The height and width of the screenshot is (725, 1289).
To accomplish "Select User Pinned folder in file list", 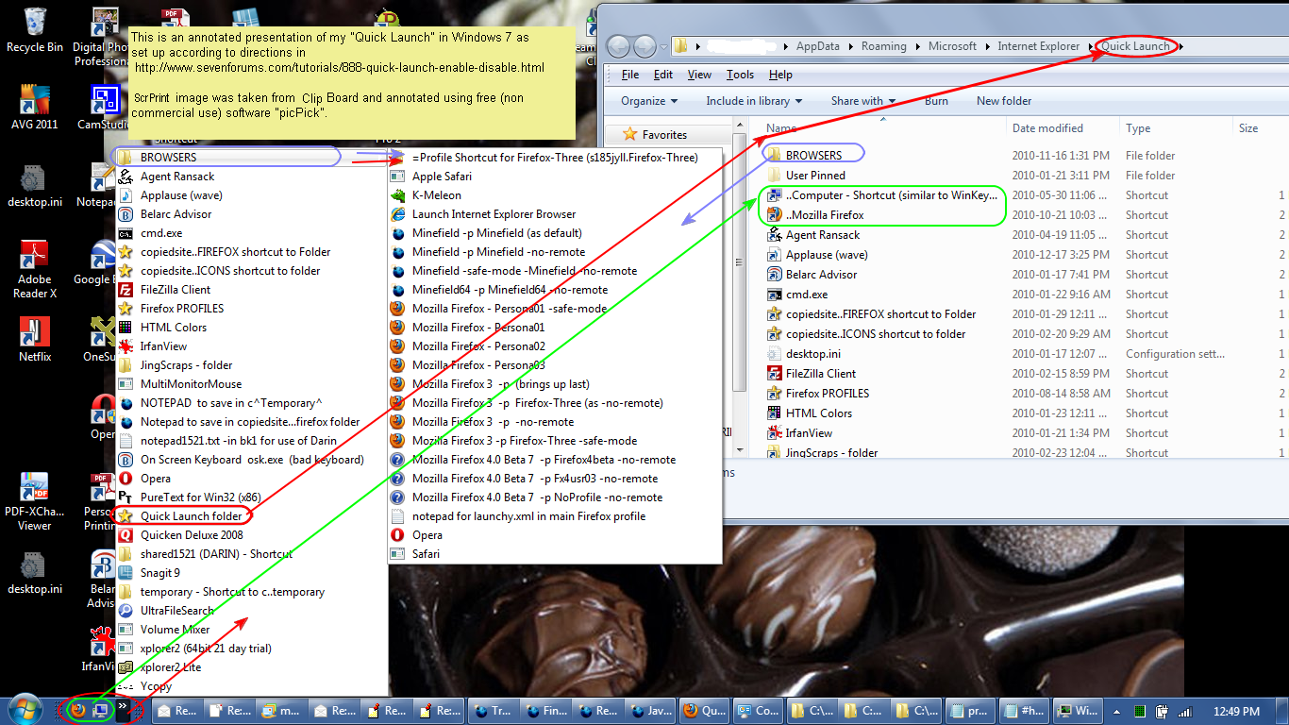I will click(x=815, y=176).
